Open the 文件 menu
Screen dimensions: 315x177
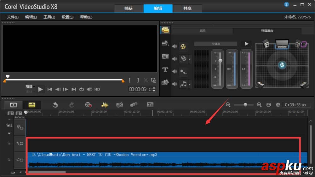[13, 17]
